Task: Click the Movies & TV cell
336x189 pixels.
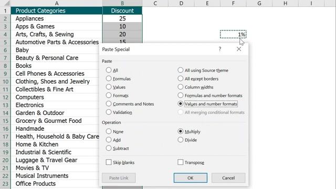Action: [55, 168]
